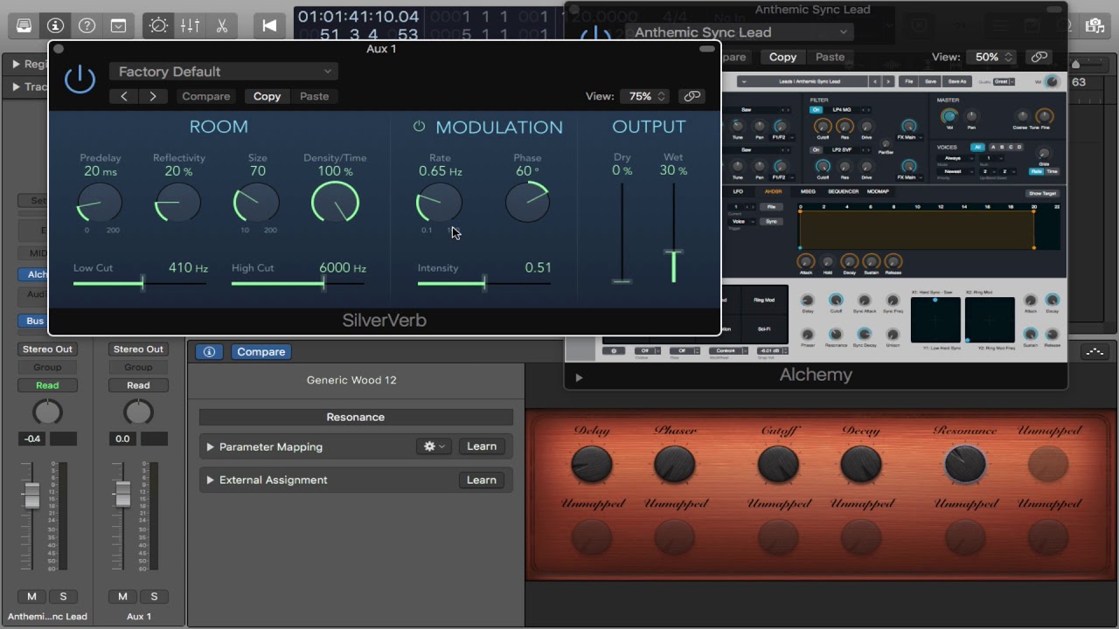1119x629 pixels.
Task: Select the LFO tab in Alchemy
Action: point(738,191)
